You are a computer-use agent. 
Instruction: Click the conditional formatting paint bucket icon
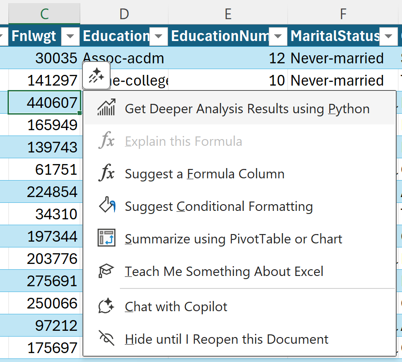[107, 206]
